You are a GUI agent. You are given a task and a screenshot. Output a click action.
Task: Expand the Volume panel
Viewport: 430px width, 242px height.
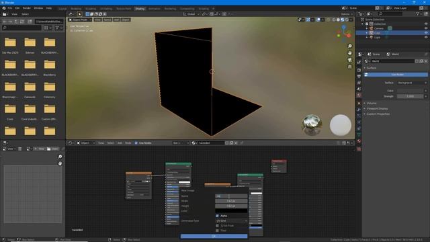tap(372, 103)
